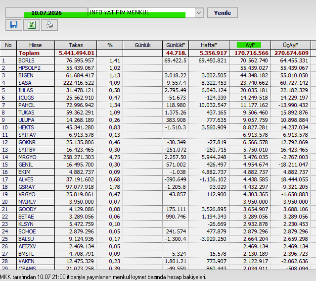Select the GOKNR stock name
This screenshot has height=281, width=316.
tap(27, 142)
